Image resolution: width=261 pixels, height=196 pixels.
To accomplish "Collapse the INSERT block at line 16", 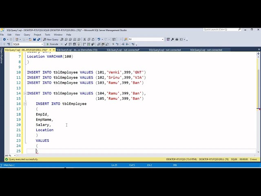I will [25, 104].
